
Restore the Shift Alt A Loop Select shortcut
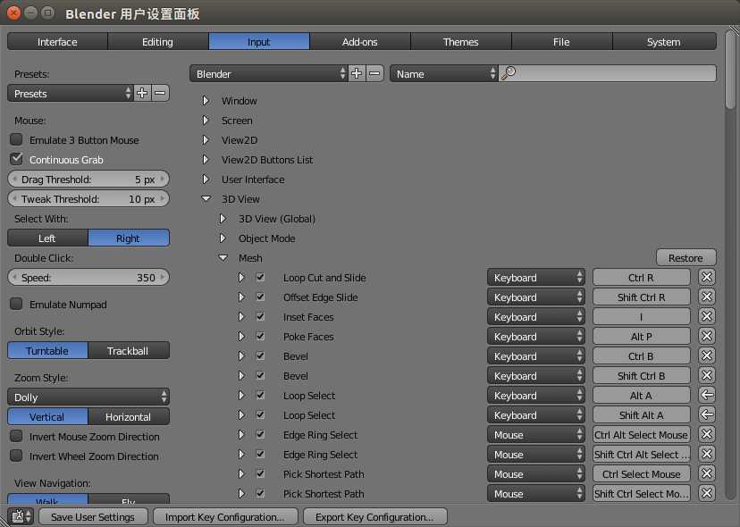pyautogui.click(x=707, y=415)
